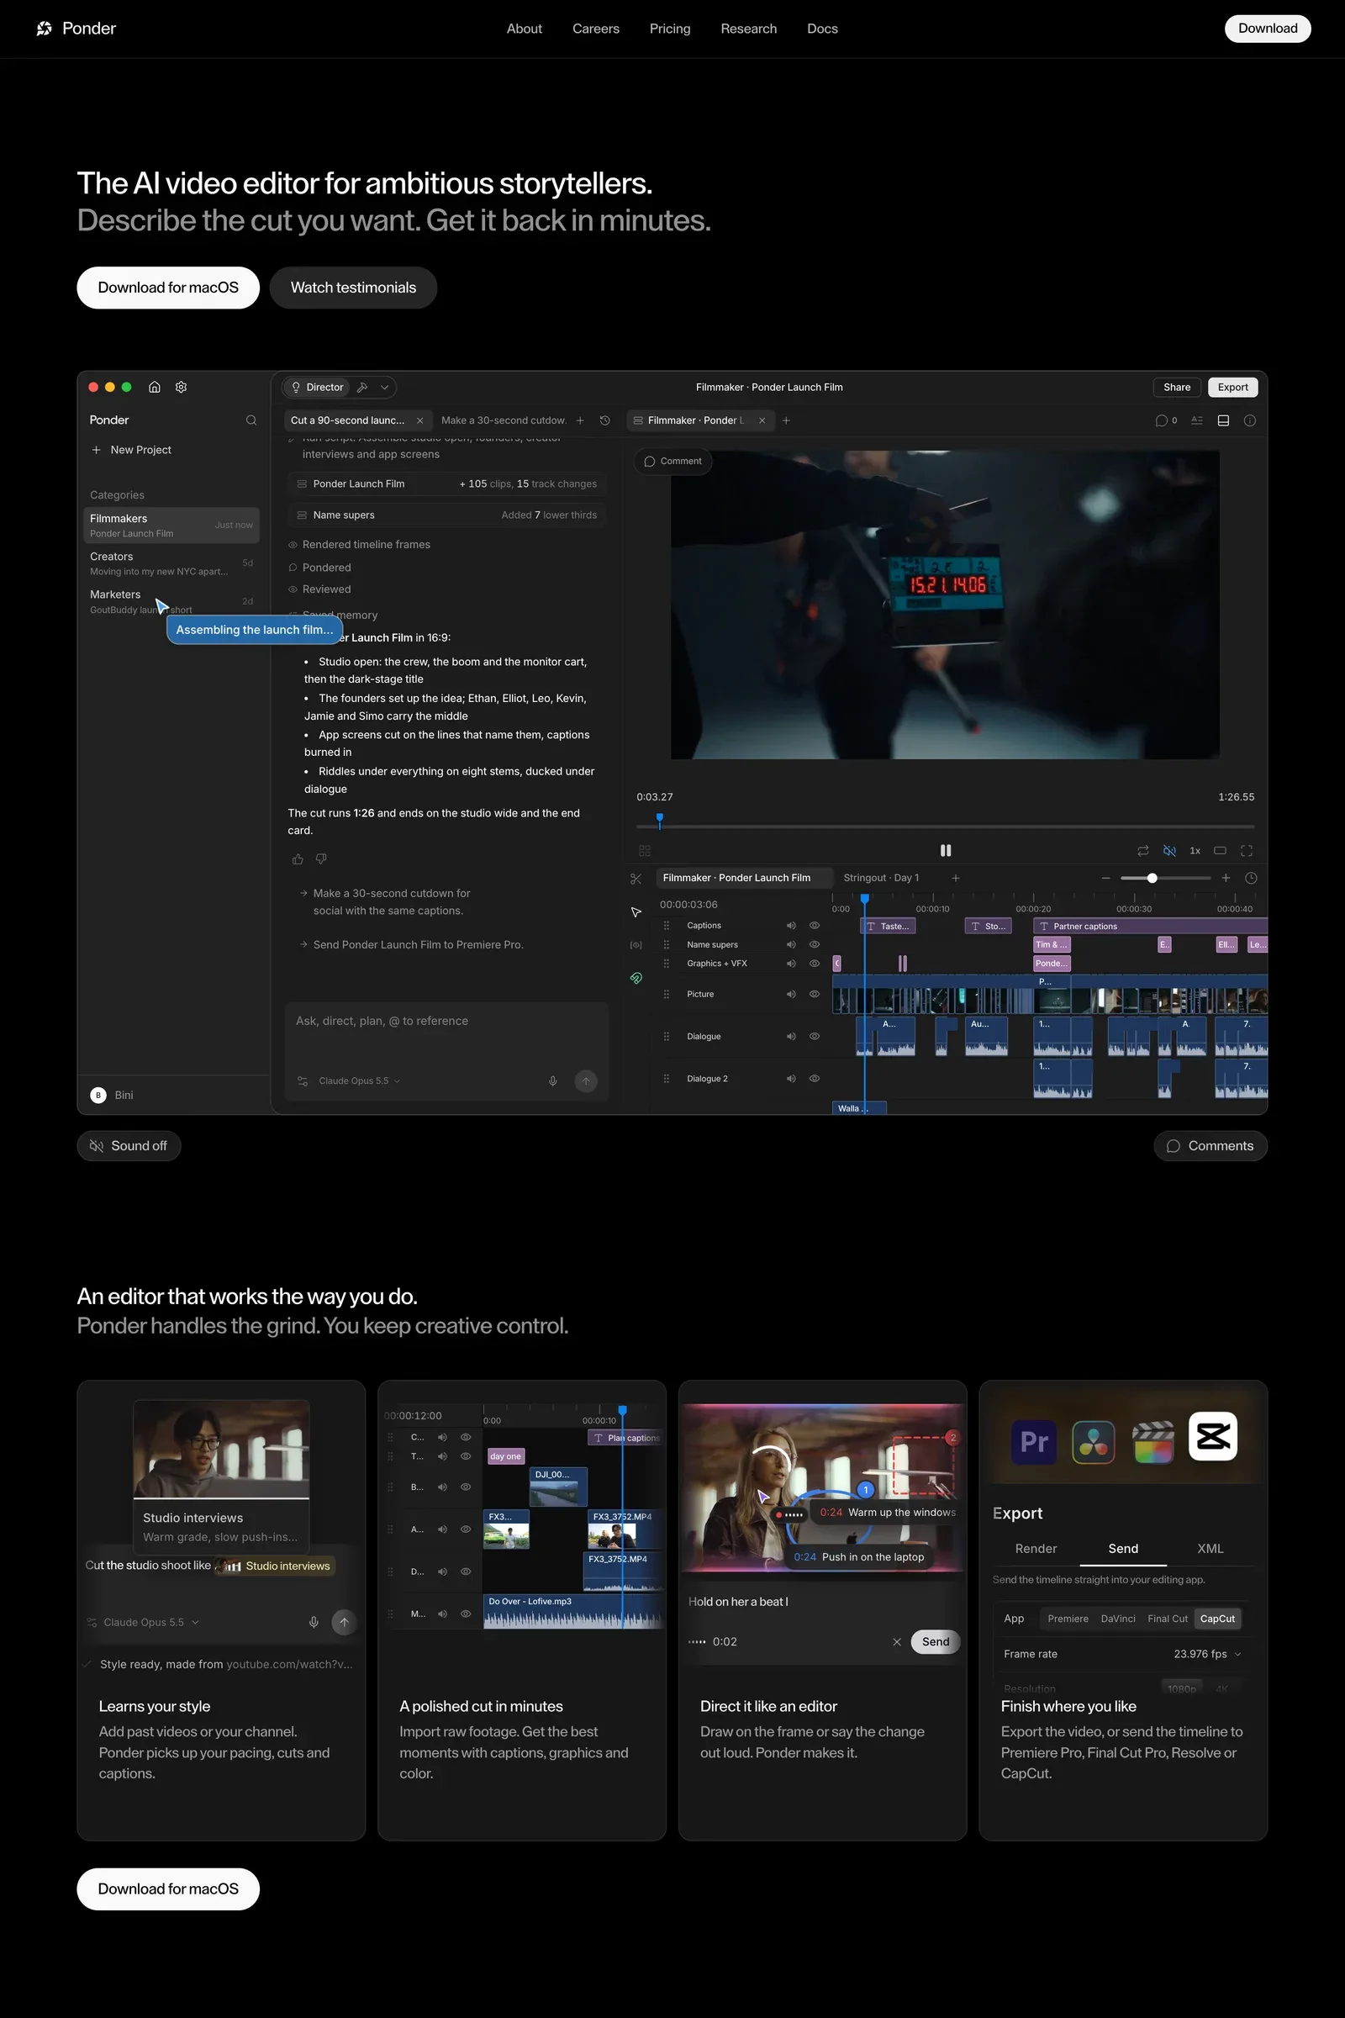Switch to the Stringout · Day 1 tab
This screenshot has width=1345, height=2018.
881,878
